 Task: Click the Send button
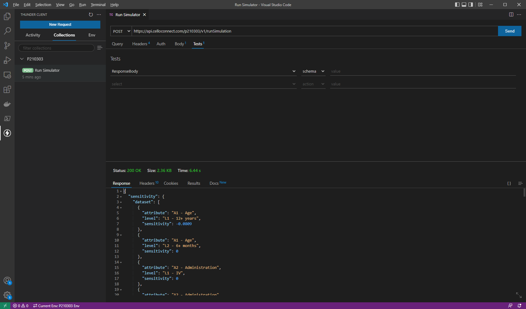click(x=509, y=31)
